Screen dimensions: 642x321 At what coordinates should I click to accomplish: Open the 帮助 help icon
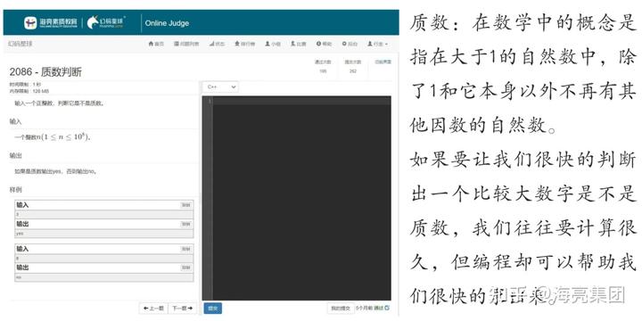318,44
